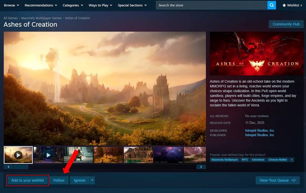Select the dark purple screenshot thumbnail
This screenshot has height=193, width=306.
tap(168, 155)
